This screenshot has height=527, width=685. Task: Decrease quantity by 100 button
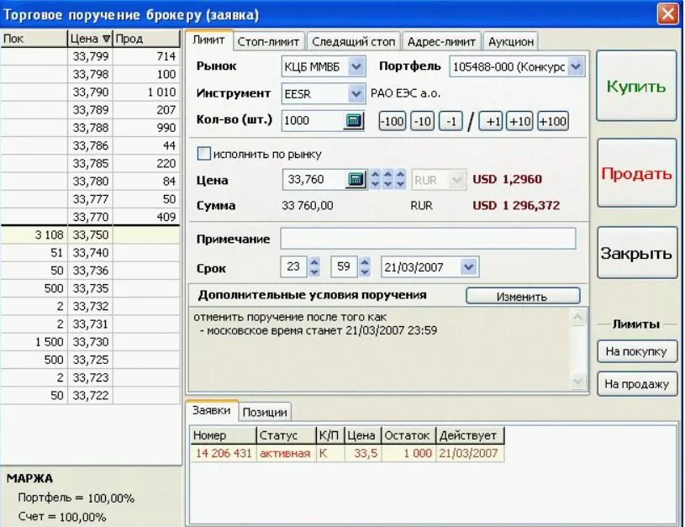pos(392,122)
